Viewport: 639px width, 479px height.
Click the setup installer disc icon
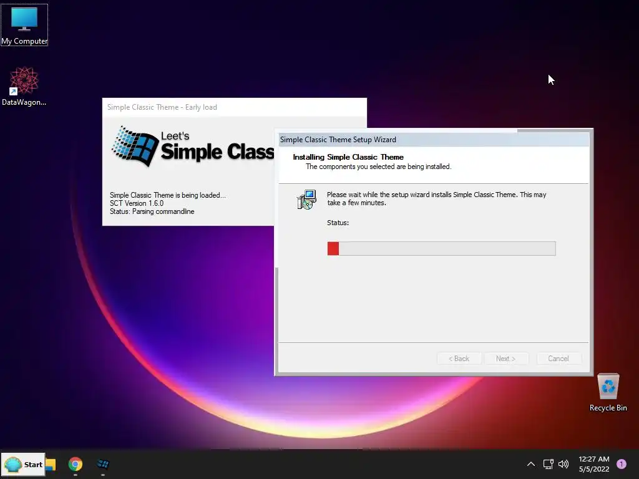point(306,200)
